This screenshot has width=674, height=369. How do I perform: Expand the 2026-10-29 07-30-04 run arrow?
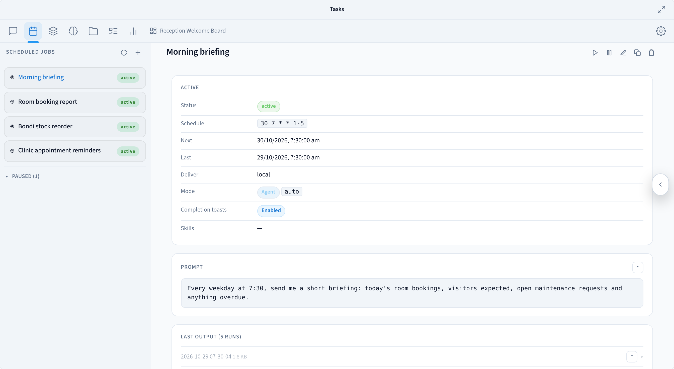642,357
